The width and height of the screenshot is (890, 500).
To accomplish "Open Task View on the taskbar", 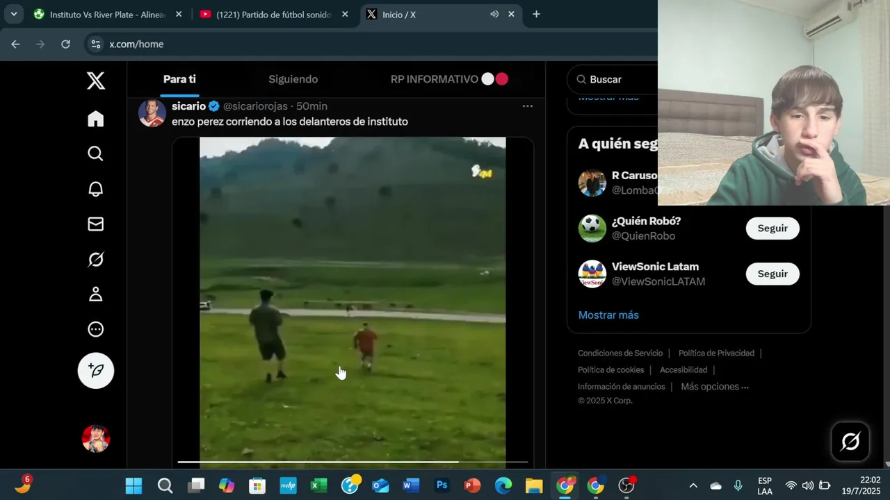I will (x=197, y=485).
